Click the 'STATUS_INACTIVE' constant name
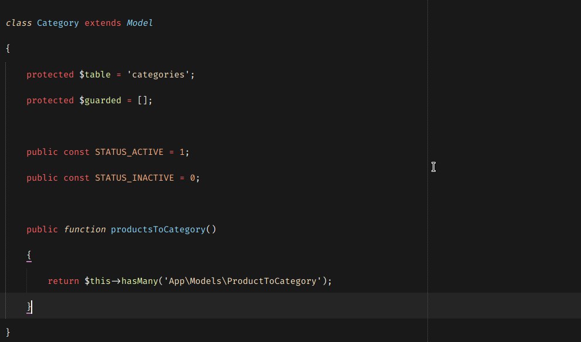 (x=134, y=178)
